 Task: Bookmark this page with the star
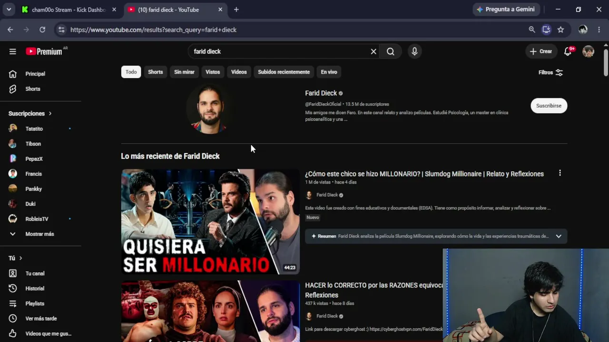[x=560, y=29]
